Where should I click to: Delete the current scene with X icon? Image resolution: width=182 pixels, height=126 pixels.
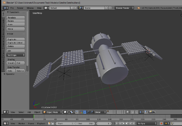[x=110, y=8]
